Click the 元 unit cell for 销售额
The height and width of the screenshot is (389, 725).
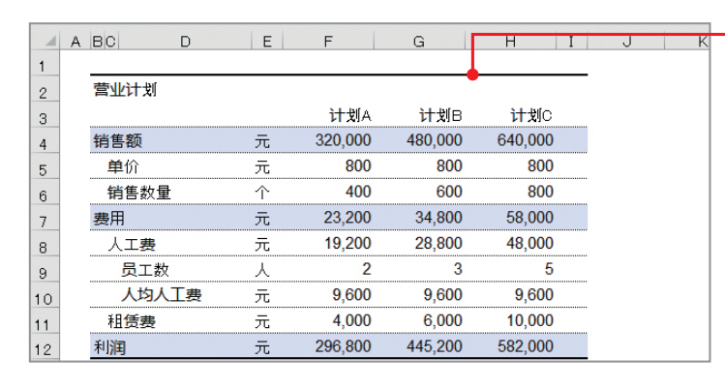pos(261,141)
